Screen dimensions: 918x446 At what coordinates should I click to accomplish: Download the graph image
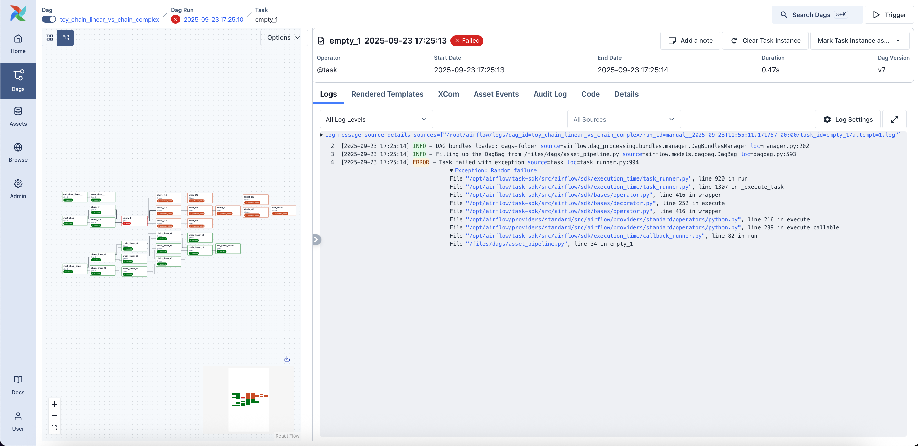tap(287, 358)
